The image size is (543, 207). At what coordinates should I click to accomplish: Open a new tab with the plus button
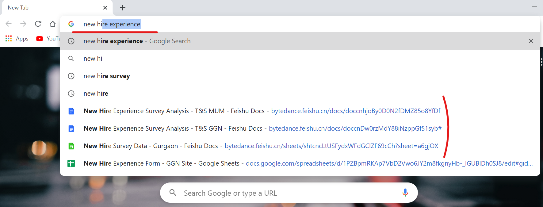tap(123, 8)
